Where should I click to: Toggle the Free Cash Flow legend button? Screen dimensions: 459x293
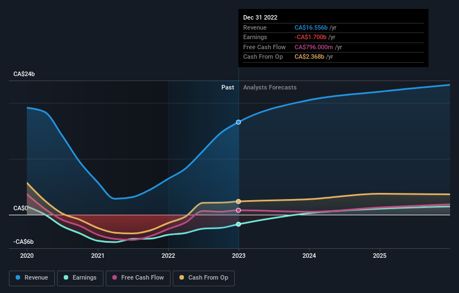pyautogui.click(x=138, y=278)
